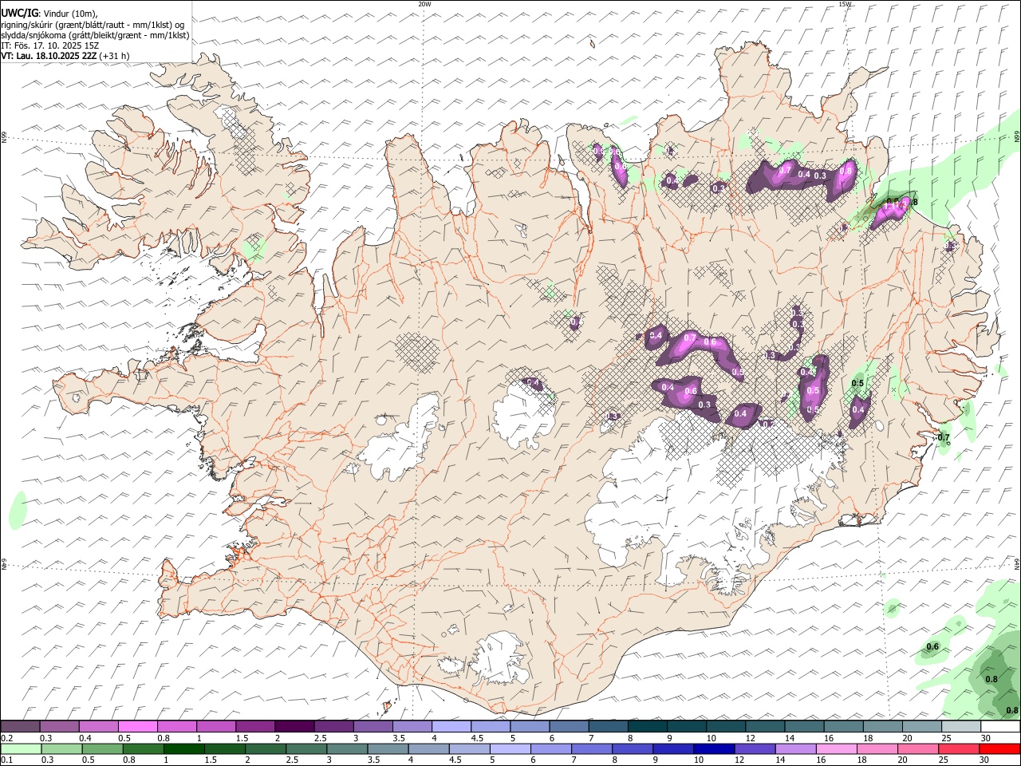Click the "0.1" value label under the lower legend
1021x766 pixels.
6,761
